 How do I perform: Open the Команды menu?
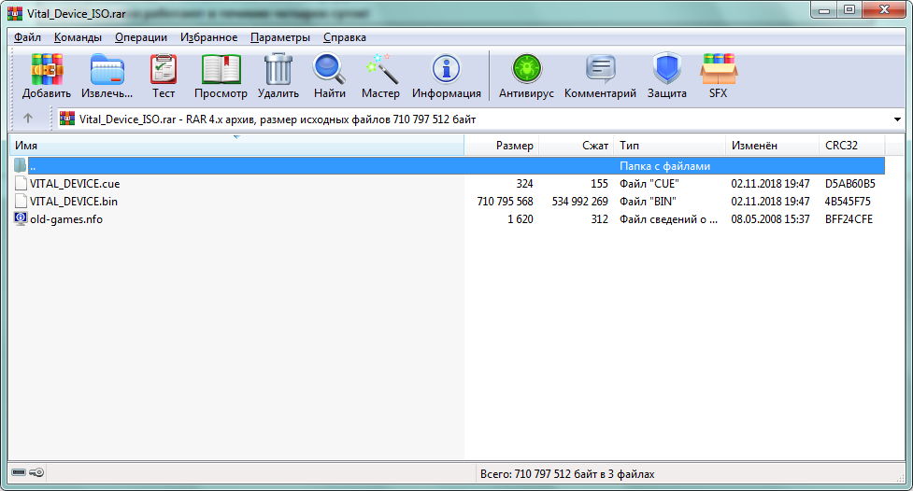(78, 37)
